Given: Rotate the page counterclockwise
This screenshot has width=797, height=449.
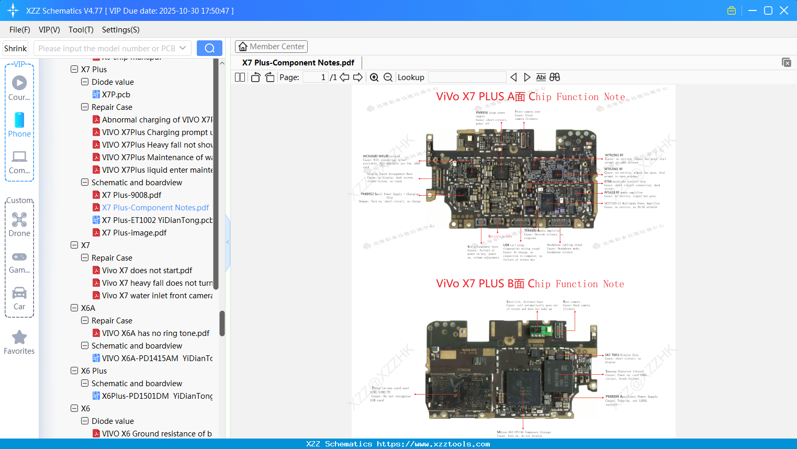Looking at the screenshot, I should click(255, 77).
